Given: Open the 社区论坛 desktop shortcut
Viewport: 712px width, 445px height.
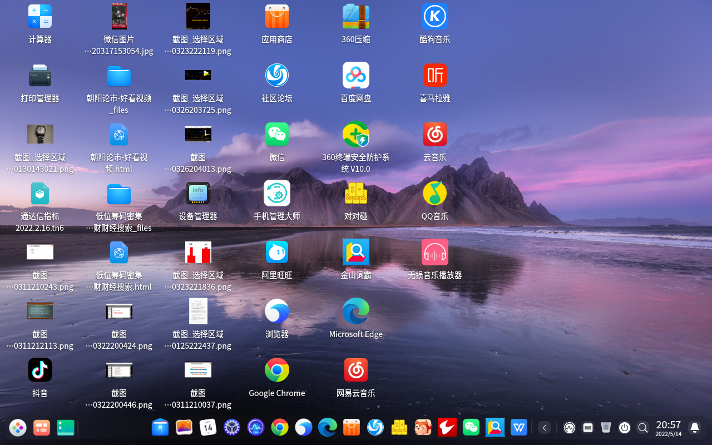Looking at the screenshot, I should pyautogui.click(x=277, y=76).
